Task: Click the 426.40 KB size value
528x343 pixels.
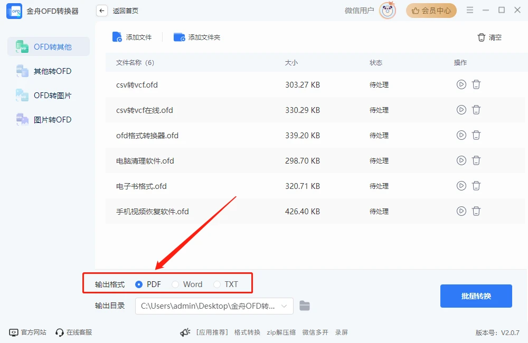Action: coord(303,212)
